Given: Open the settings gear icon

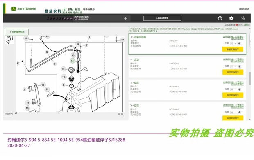Looking at the screenshot, I should click(231, 18).
